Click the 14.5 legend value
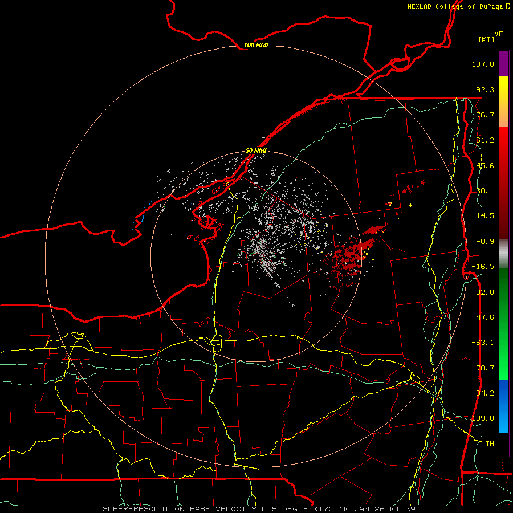This screenshot has width=513, height=513. [x=485, y=216]
